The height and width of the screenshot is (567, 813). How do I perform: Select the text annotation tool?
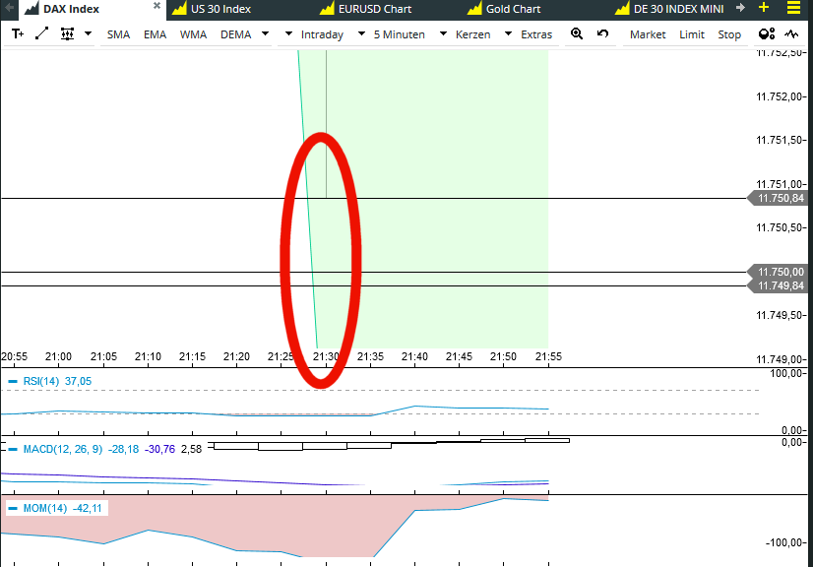click(18, 34)
